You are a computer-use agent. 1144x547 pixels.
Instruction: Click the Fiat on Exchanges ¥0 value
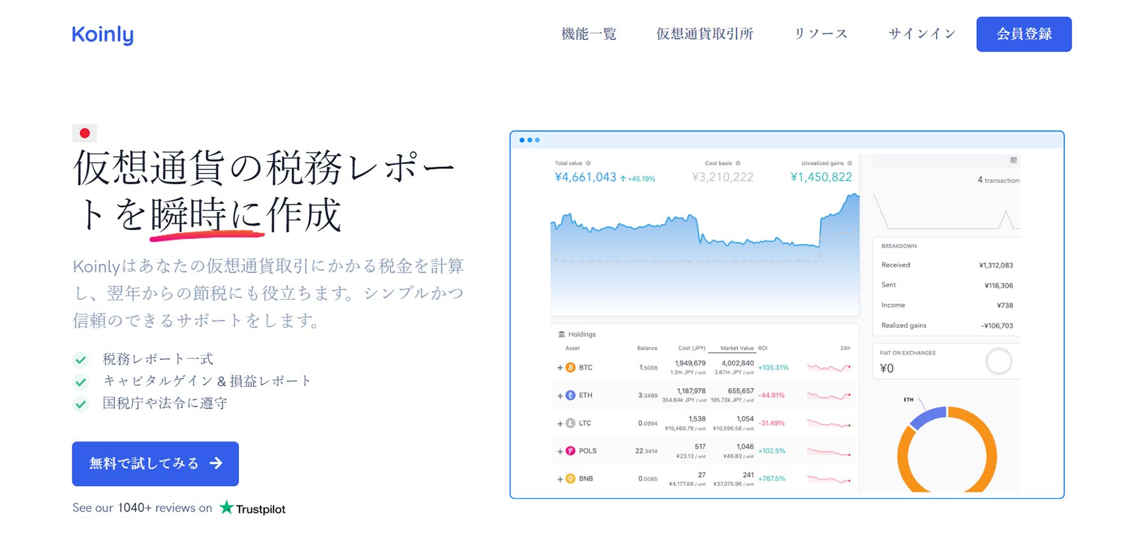(887, 368)
